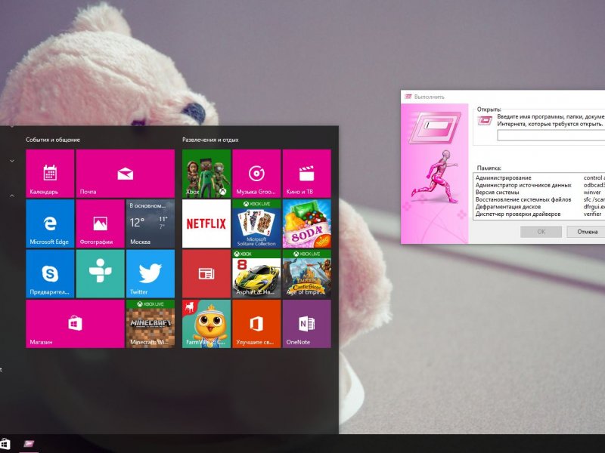Launch the Microsoft Edge tile
The image size is (605, 453).
50,223
